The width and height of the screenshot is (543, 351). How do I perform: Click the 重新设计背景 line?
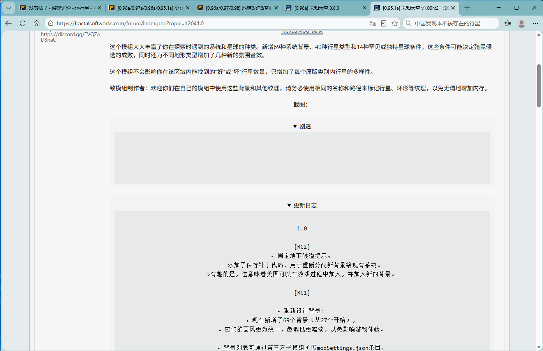(302, 311)
